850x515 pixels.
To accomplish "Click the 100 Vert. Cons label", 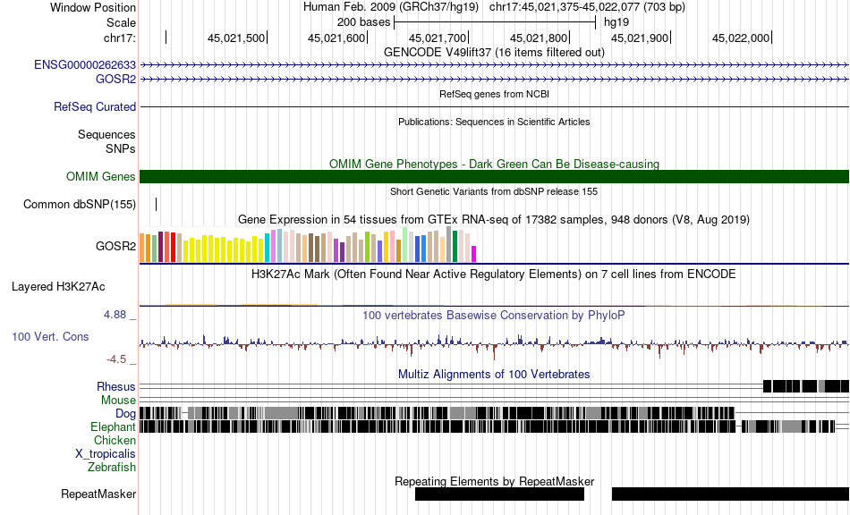I will pyautogui.click(x=50, y=337).
